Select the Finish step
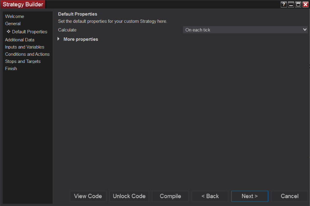The width and height of the screenshot is (310, 206). coord(11,69)
